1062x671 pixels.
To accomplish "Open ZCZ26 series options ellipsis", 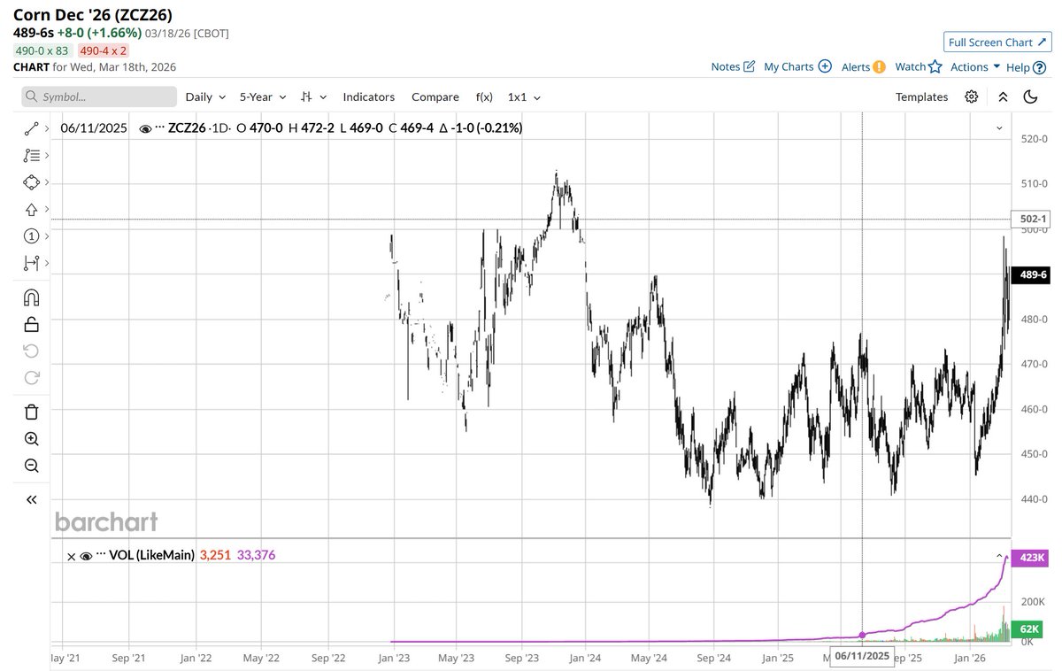I will coord(159,128).
